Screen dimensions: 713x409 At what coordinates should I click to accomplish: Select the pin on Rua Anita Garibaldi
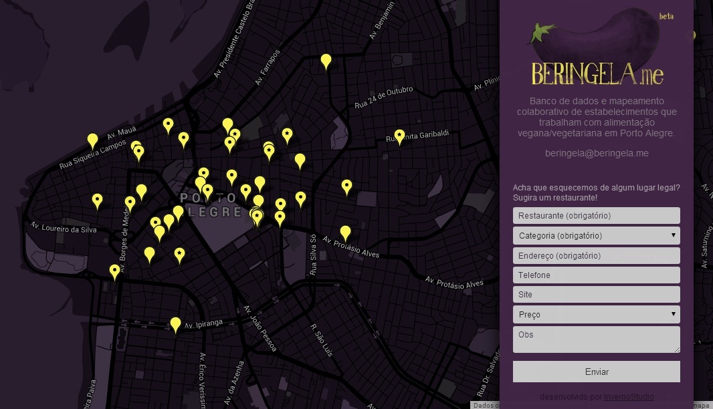point(399,136)
